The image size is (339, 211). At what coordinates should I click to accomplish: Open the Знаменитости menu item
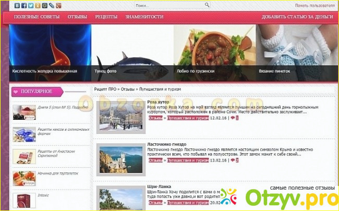(x=144, y=17)
